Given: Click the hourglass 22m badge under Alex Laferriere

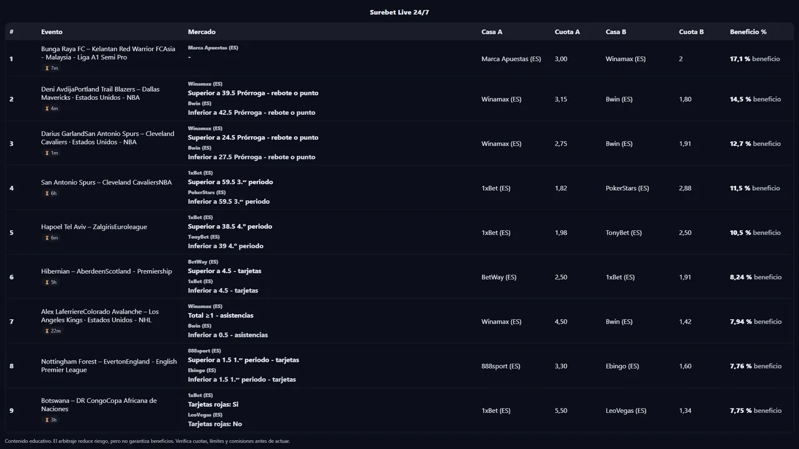Looking at the screenshot, I should 52,331.
